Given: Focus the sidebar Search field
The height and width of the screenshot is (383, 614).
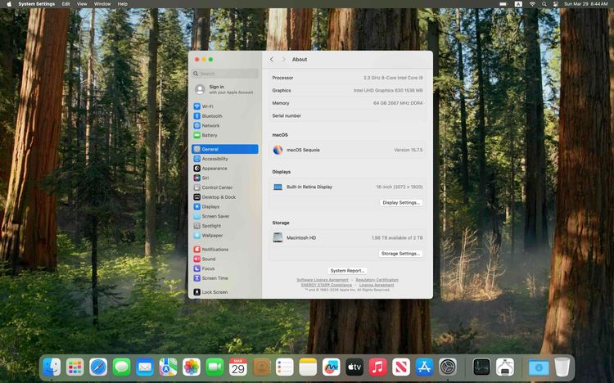Looking at the screenshot, I should click(225, 74).
